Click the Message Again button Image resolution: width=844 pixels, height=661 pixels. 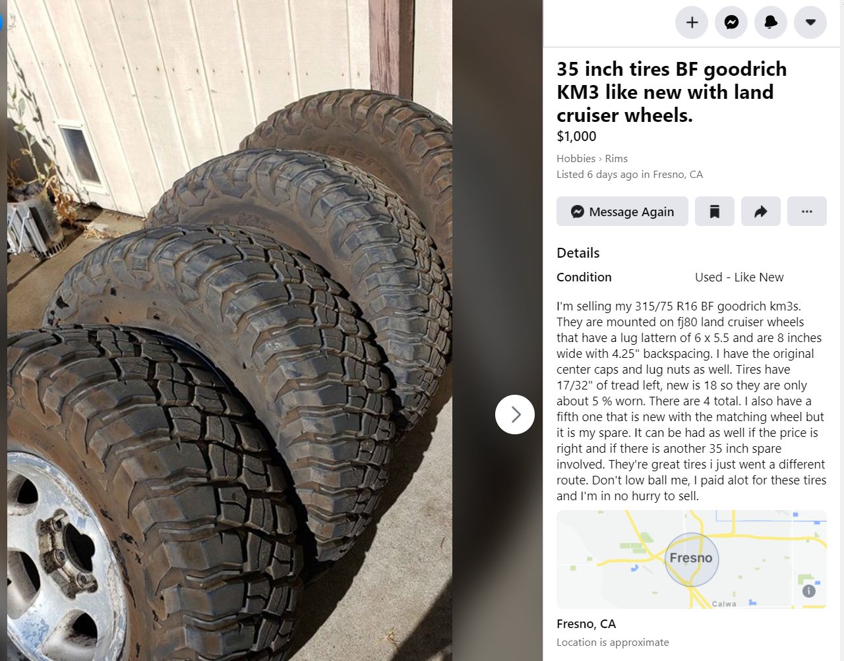[622, 212]
